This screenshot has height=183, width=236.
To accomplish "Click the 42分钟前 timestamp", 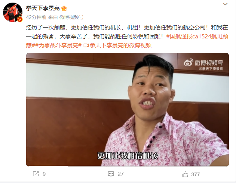I will coord(36,17).
